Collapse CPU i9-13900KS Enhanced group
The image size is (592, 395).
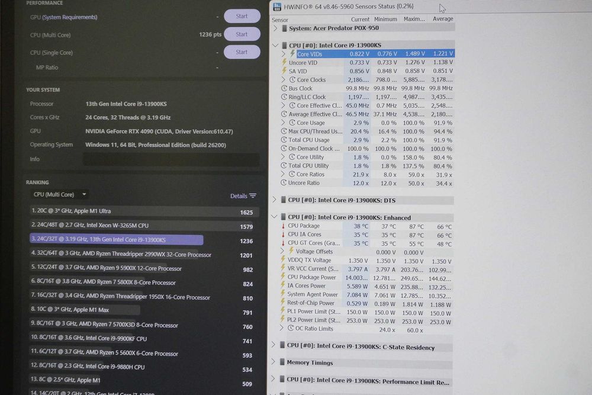coord(275,217)
